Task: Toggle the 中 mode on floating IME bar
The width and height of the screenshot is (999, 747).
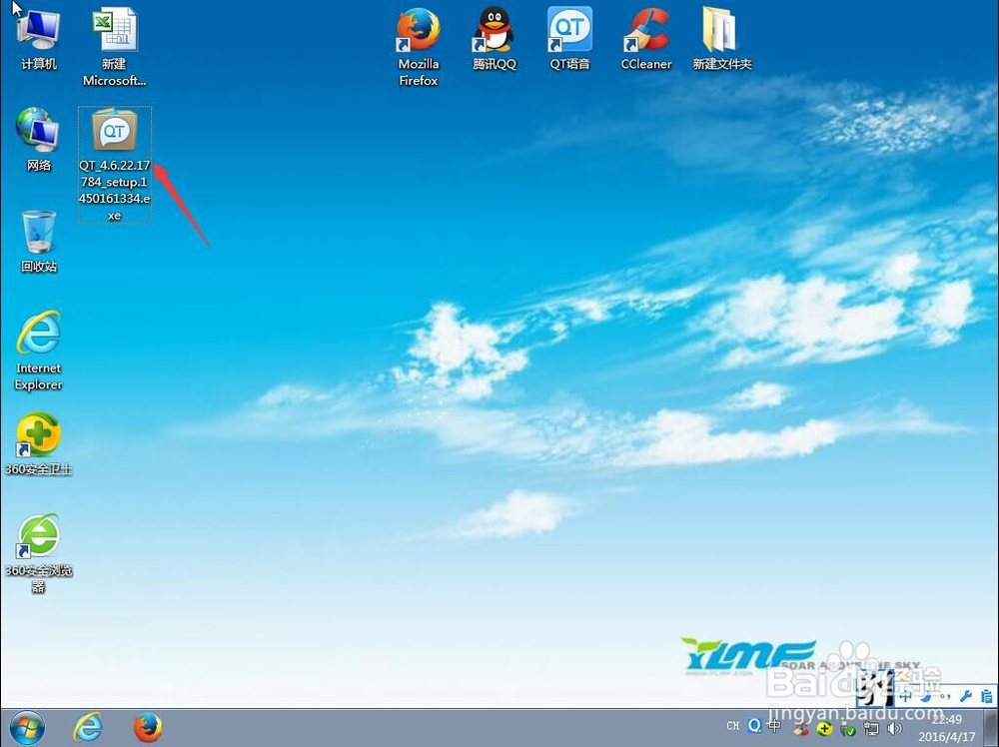Action: pos(905,696)
